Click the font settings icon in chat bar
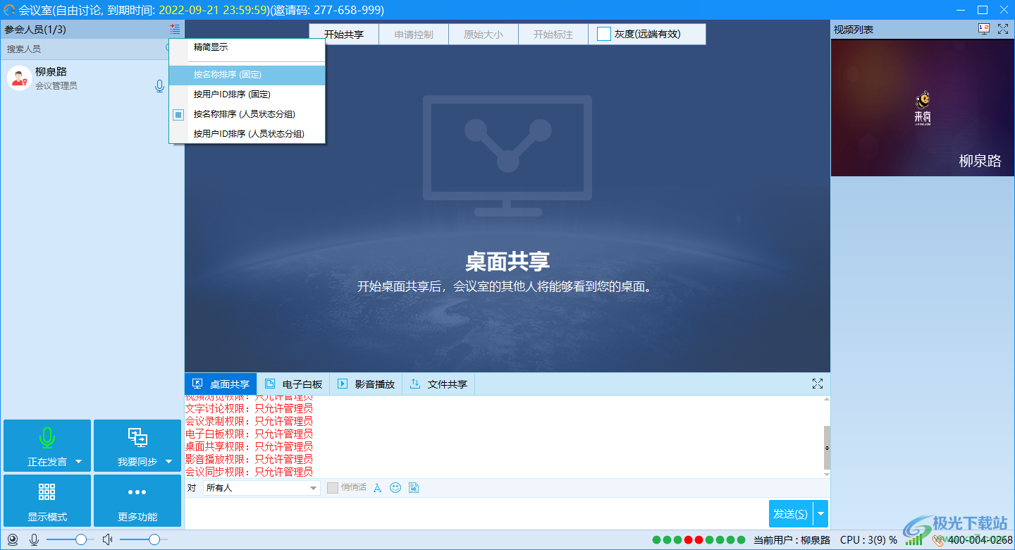Image resolution: width=1015 pixels, height=550 pixels. coord(378,487)
